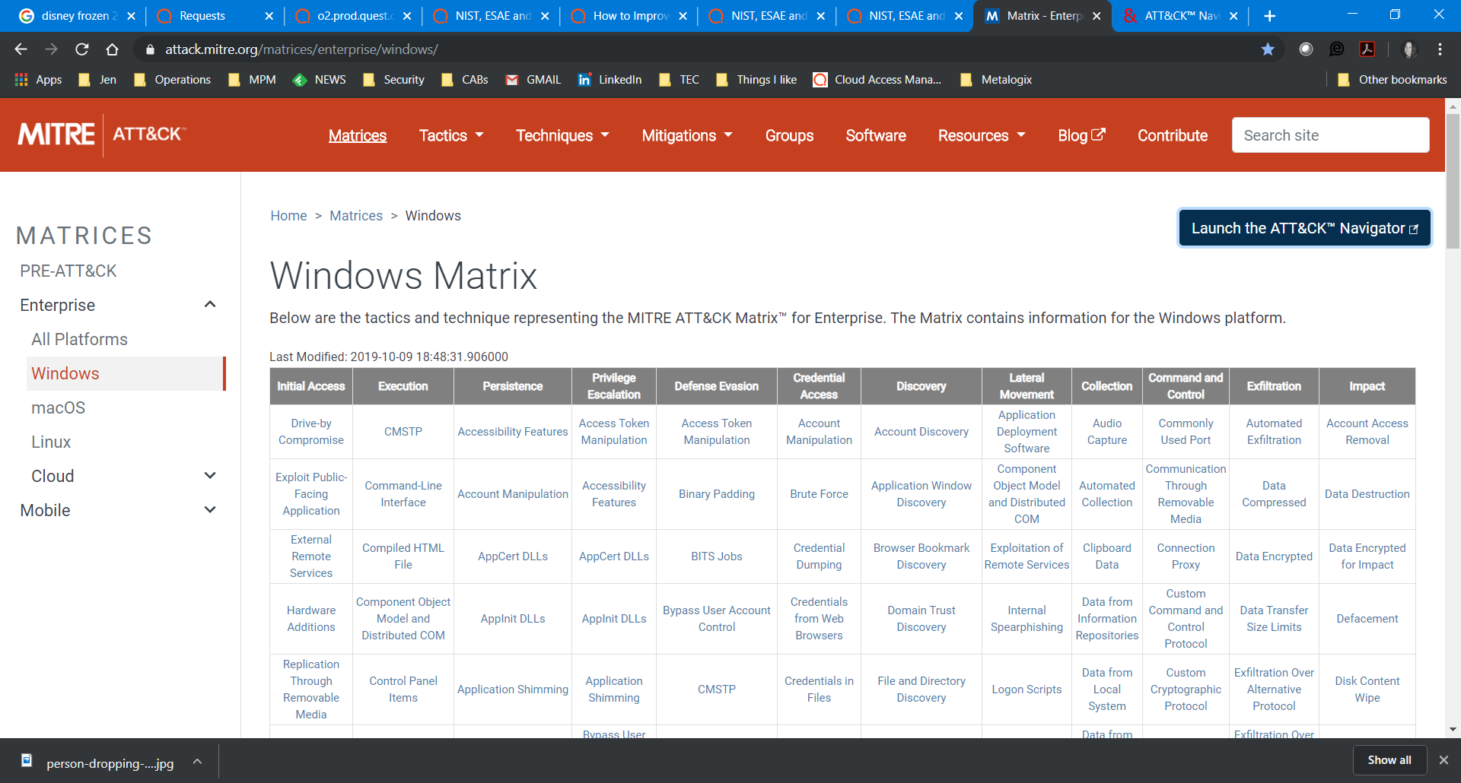Image resolution: width=1461 pixels, height=783 pixels.
Task: Open the Matrices nav item
Action: pyautogui.click(x=358, y=135)
